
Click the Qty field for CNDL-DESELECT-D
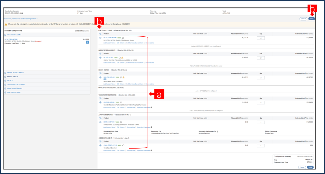[261, 146]
